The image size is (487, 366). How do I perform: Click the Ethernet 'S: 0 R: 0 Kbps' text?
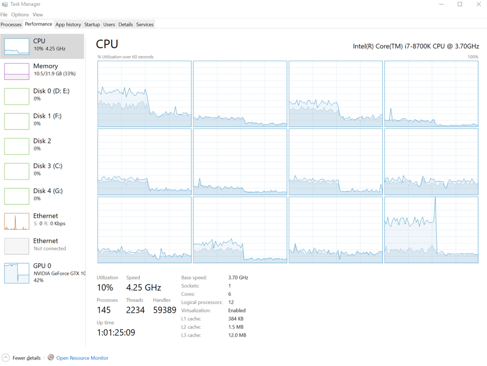pos(49,223)
